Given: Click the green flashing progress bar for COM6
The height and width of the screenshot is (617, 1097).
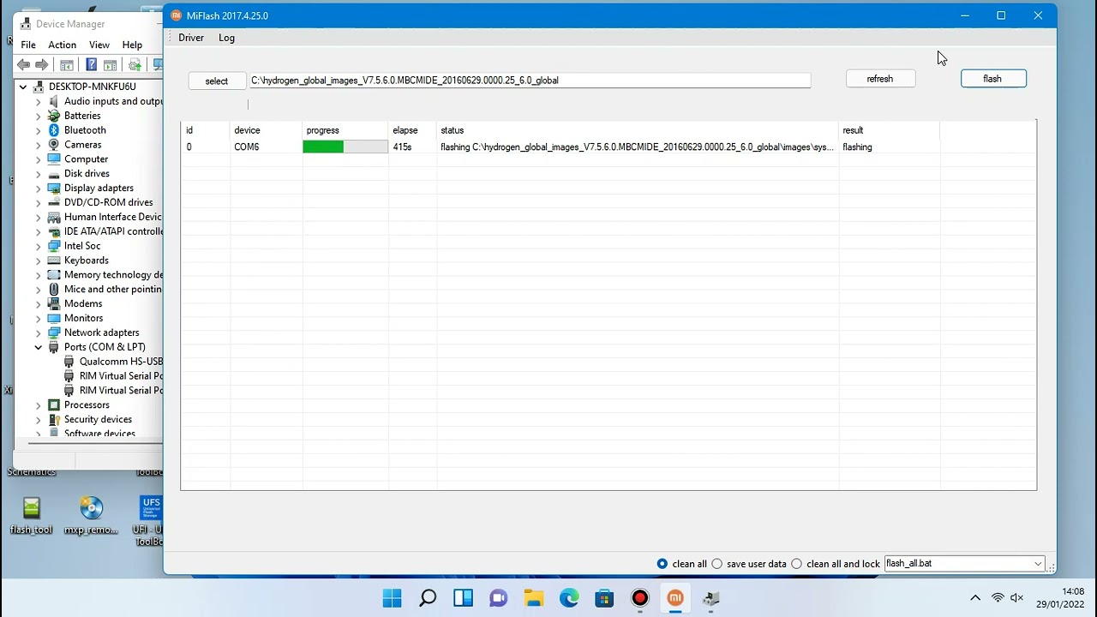Looking at the screenshot, I should pos(345,147).
